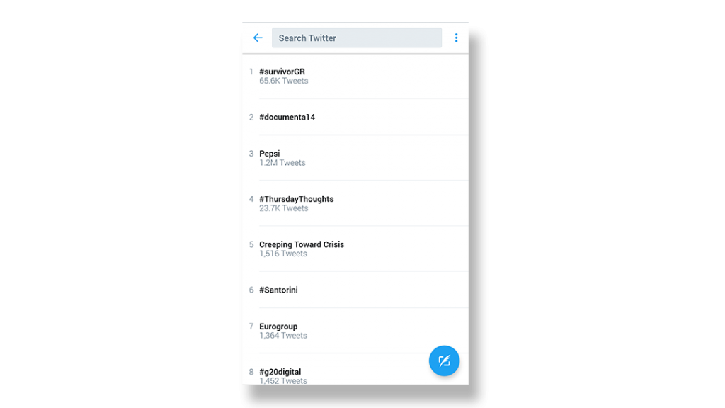Go back using the blue arrow icon
The width and height of the screenshot is (725, 408).
click(258, 38)
